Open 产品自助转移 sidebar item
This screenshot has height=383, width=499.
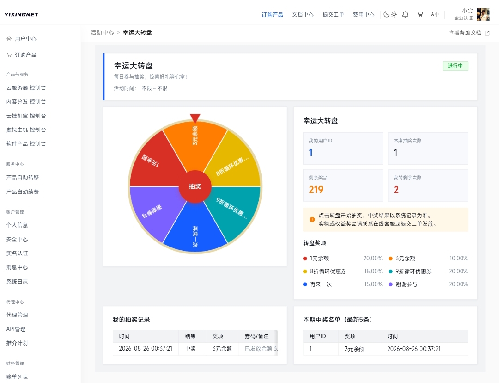click(x=23, y=178)
